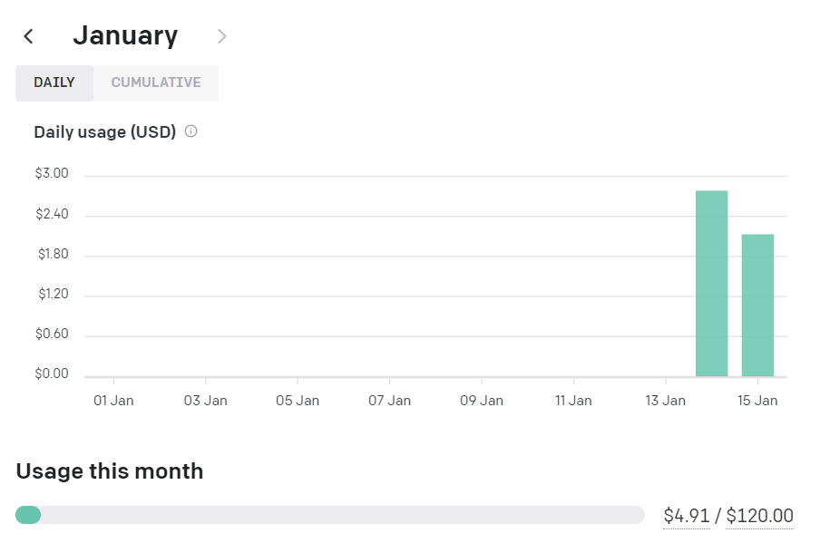Click the January month heading
Viewport: 820px width, 543px height.
point(125,35)
